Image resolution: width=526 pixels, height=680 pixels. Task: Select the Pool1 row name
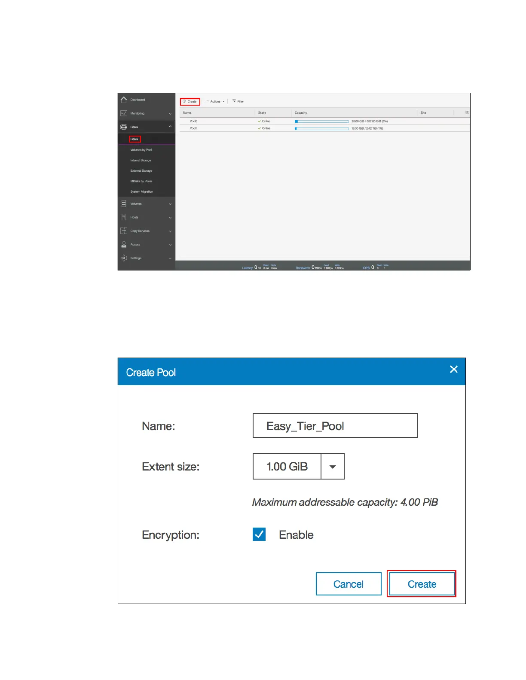[x=193, y=128]
